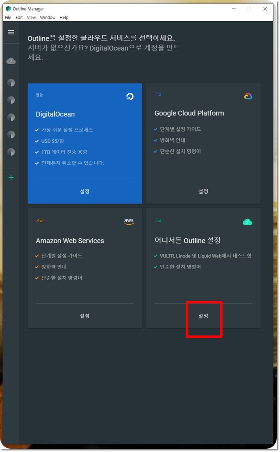The width and height of the screenshot is (280, 452).
Task: Open the View menu
Action: pos(31,18)
